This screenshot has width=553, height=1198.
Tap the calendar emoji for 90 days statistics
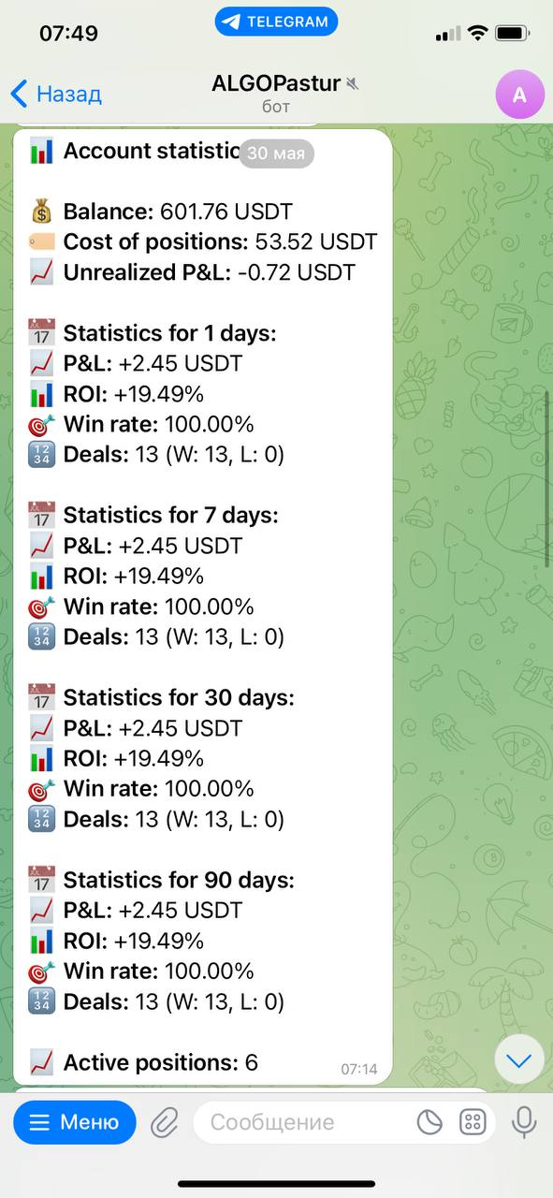coord(41,881)
